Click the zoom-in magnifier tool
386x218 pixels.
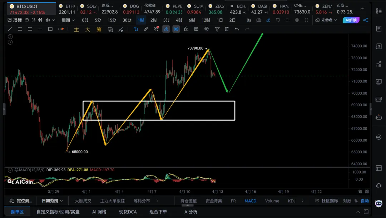point(156,29)
